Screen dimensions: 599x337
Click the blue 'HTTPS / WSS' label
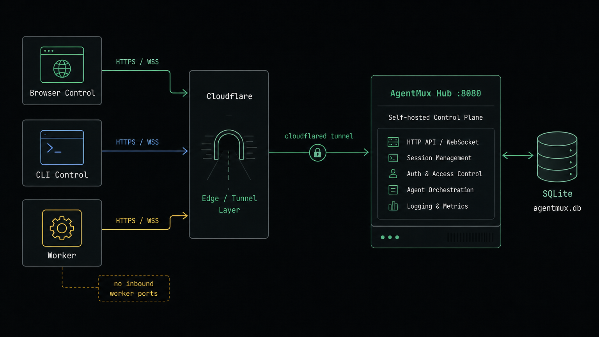137,142
